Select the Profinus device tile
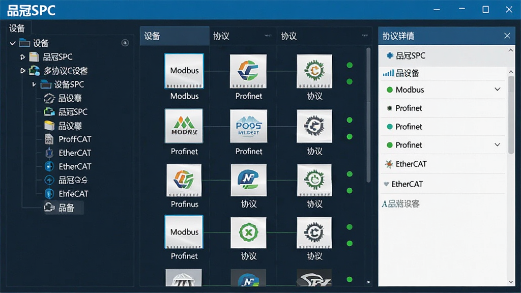Screen dimensions: 521x293 tap(184, 180)
